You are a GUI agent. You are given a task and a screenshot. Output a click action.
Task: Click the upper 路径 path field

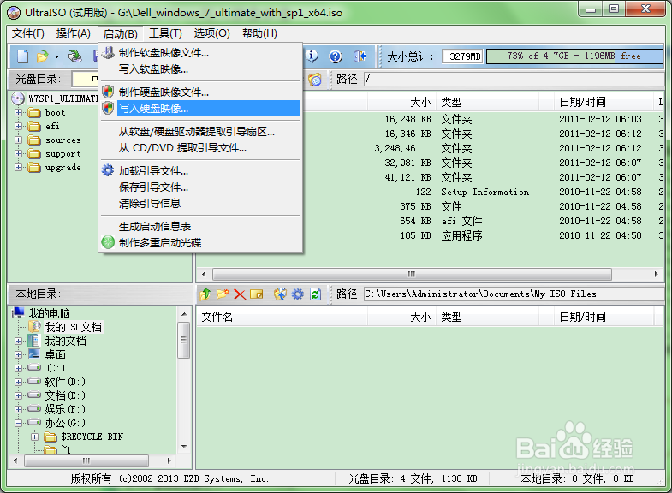click(x=514, y=80)
